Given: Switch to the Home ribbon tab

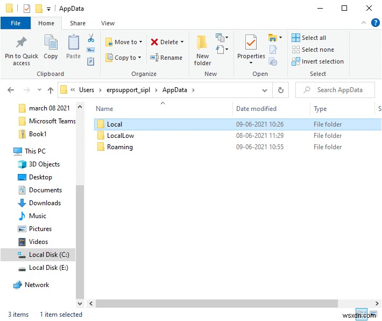Looking at the screenshot, I should (46, 23).
